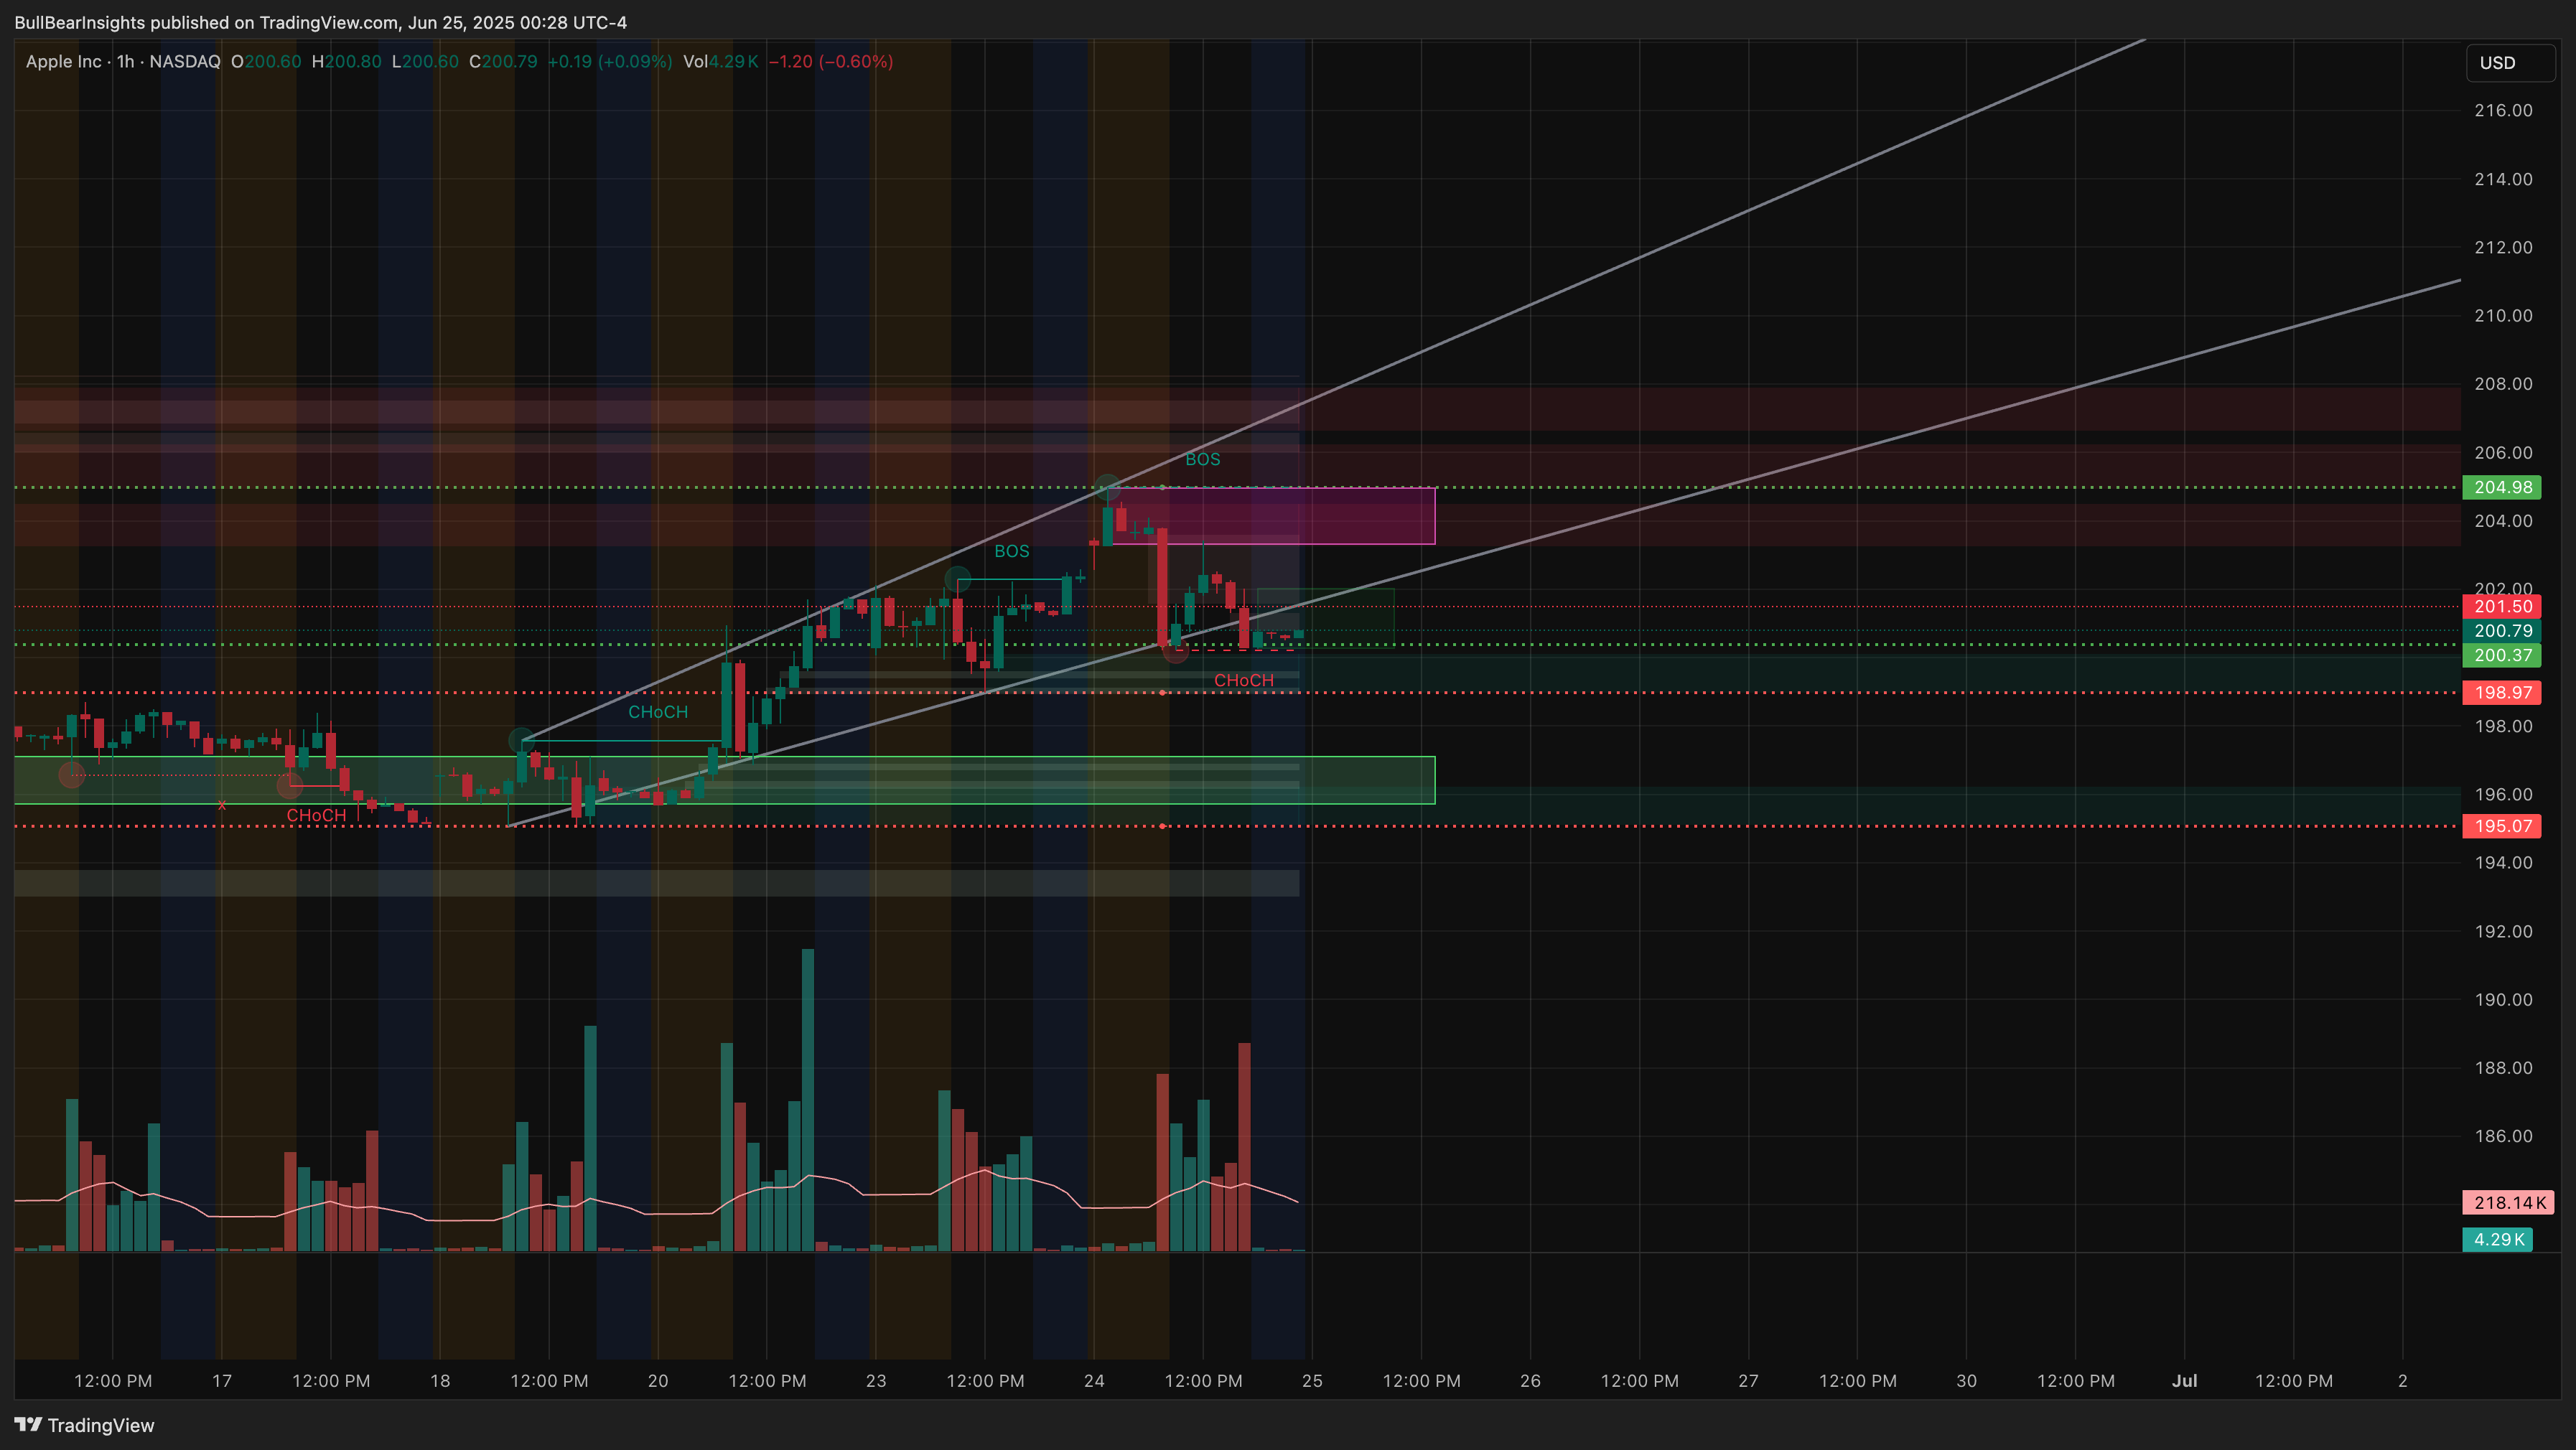Click the date 18 on the time axis
The image size is (2576, 1450).
point(440,1380)
